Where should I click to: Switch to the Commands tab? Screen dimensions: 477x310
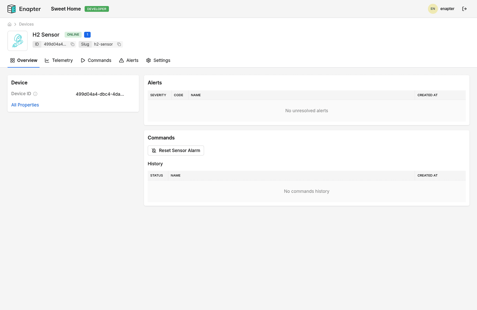click(99, 60)
